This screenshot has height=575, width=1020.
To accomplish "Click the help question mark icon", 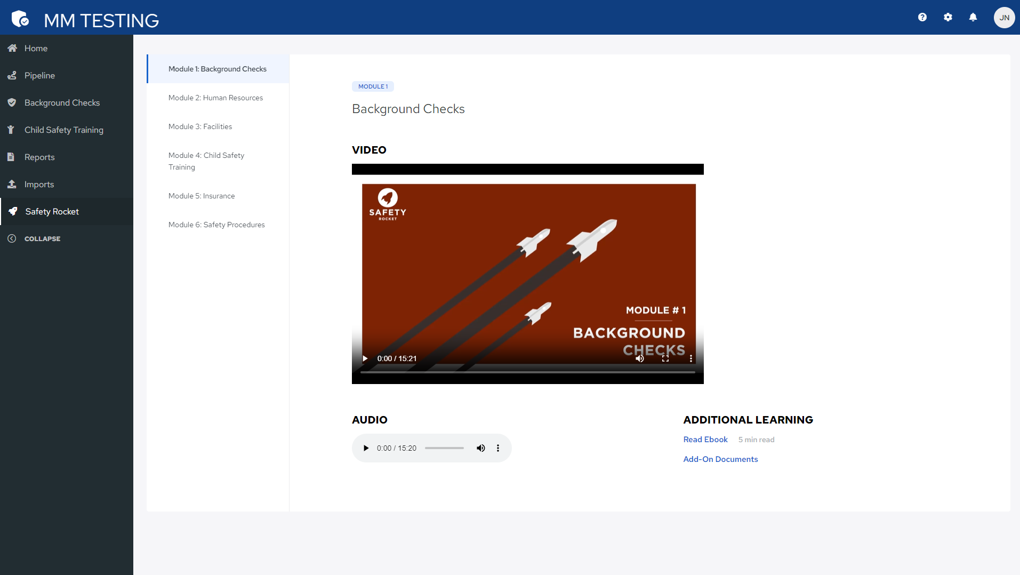I will tap(922, 17).
